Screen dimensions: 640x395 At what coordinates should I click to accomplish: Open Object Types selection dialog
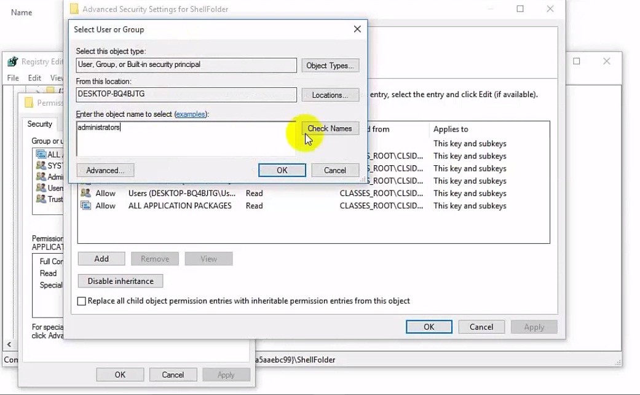(x=330, y=65)
